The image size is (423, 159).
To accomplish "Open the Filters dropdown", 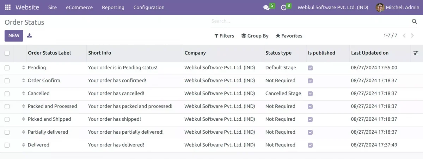I will 224,36.
